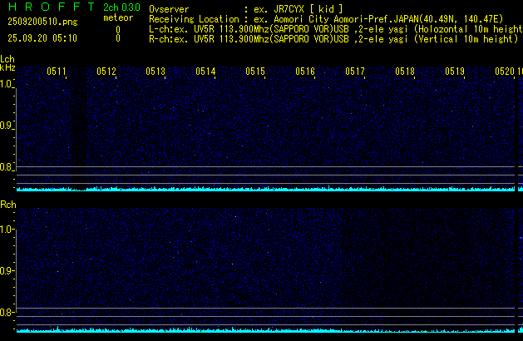This screenshot has height=341, width=523.
Task: Click the 0511 time marker
Action: (x=57, y=72)
